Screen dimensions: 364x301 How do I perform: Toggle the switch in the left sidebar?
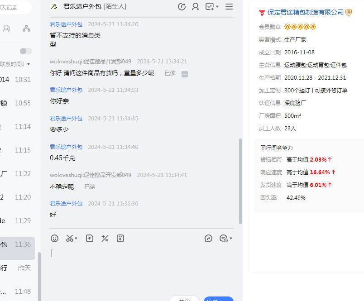(x=26, y=51)
